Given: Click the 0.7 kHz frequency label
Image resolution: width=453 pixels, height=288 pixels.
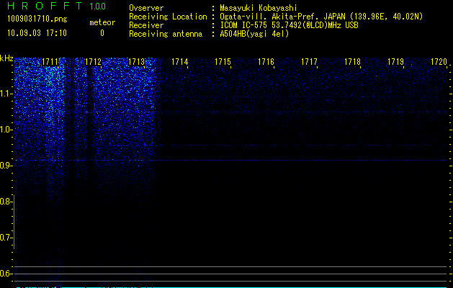Looking at the screenshot, I should 5,238.
